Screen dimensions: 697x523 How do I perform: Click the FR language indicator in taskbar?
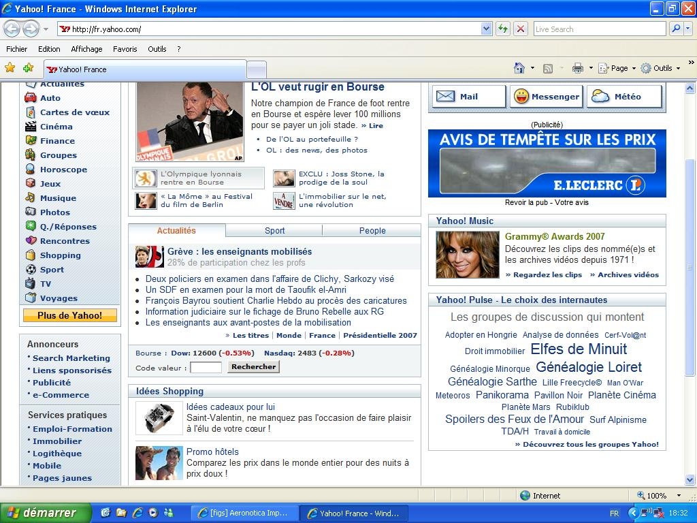tap(615, 513)
